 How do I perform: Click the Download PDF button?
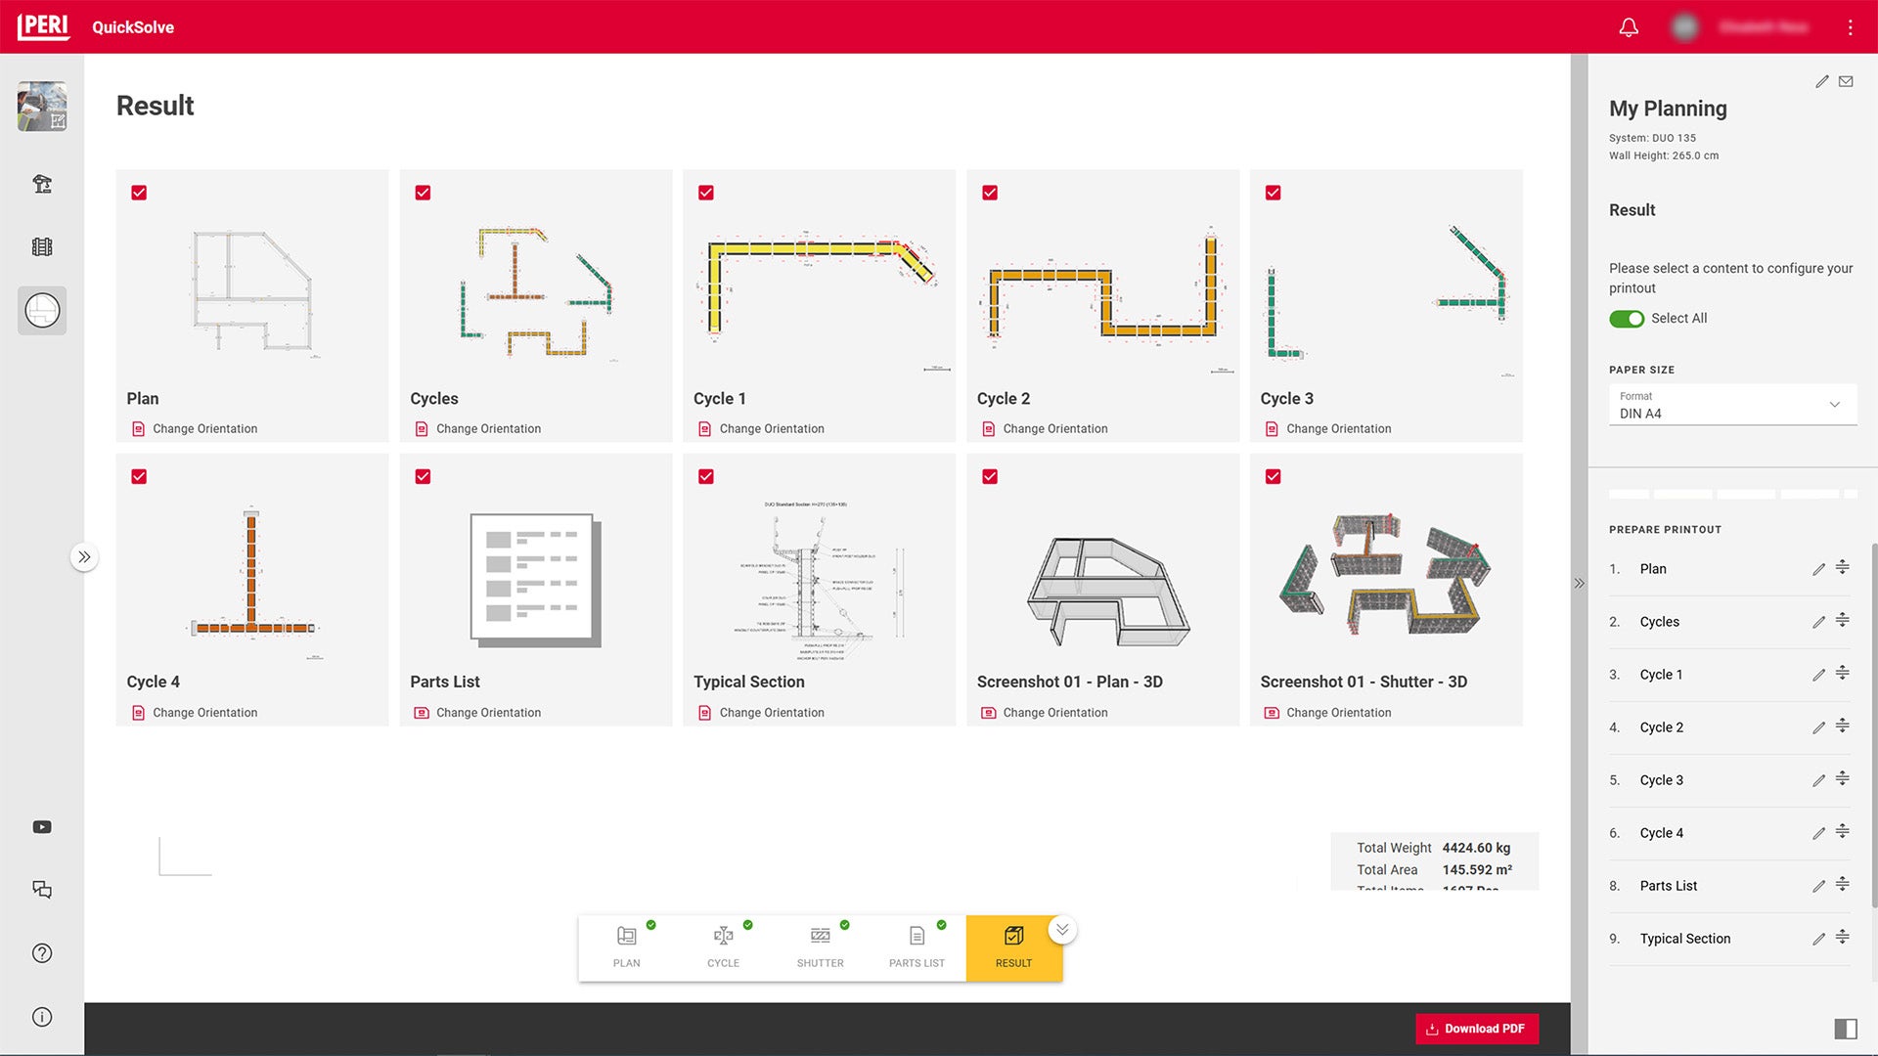click(1476, 1029)
